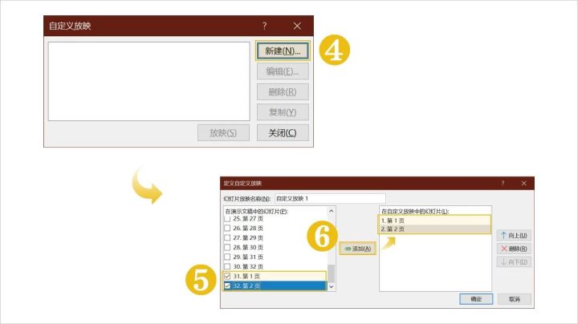
Task: Click the 幻灯片放映名称 input field
Action: 330,198
